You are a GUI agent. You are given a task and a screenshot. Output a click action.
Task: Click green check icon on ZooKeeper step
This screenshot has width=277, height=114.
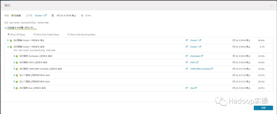(17, 56)
